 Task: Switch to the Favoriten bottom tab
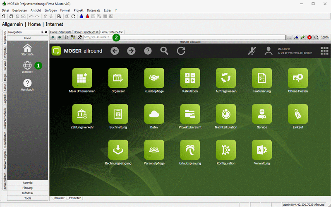pyautogui.click(x=75, y=198)
